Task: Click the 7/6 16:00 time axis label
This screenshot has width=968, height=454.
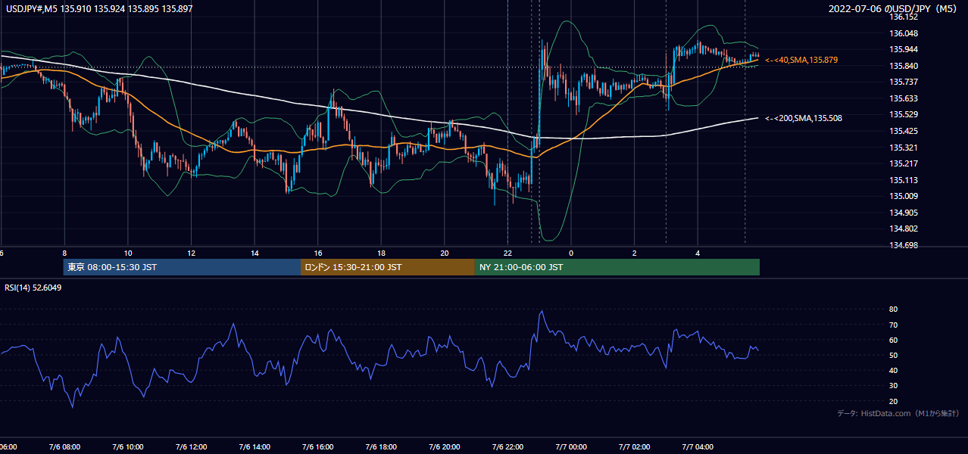Action: pyautogui.click(x=317, y=447)
